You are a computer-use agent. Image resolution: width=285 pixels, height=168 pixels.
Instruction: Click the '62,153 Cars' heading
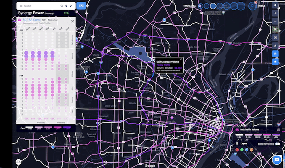(31, 20)
